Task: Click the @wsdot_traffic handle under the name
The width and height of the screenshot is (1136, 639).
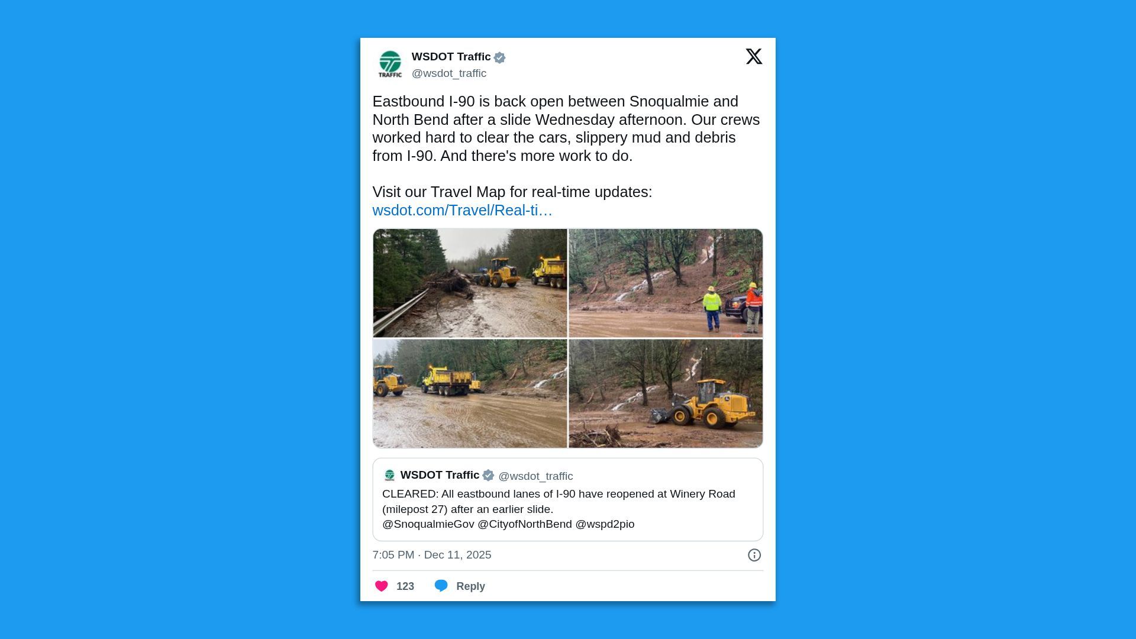Action: [449, 73]
